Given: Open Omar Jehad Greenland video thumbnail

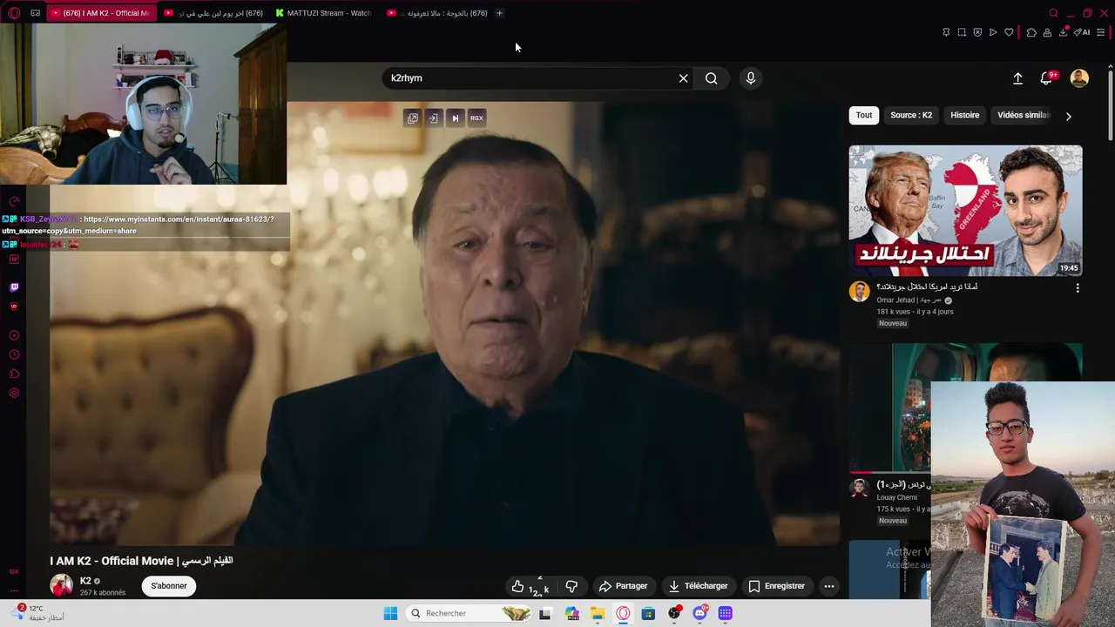Looking at the screenshot, I should 966,211.
